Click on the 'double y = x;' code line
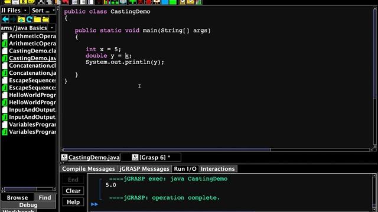 click(x=109, y=56)
